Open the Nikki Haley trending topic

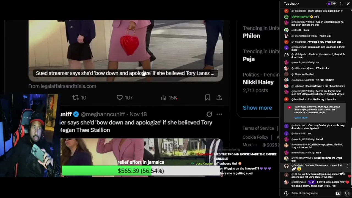(x=258, y=82)
